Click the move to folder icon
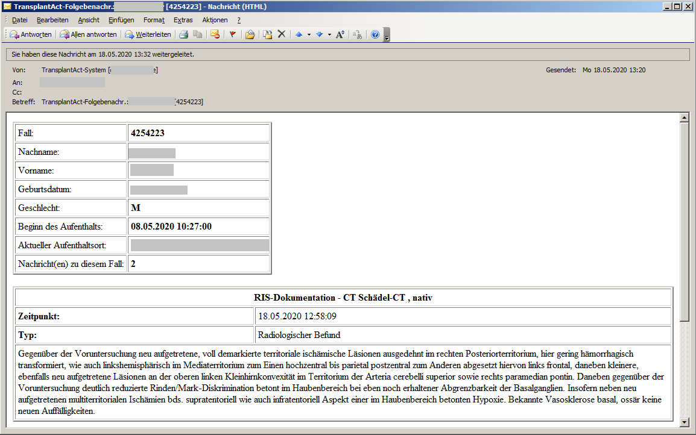The height and width of the screenshot is (435, 696). [x=250, y=34]
